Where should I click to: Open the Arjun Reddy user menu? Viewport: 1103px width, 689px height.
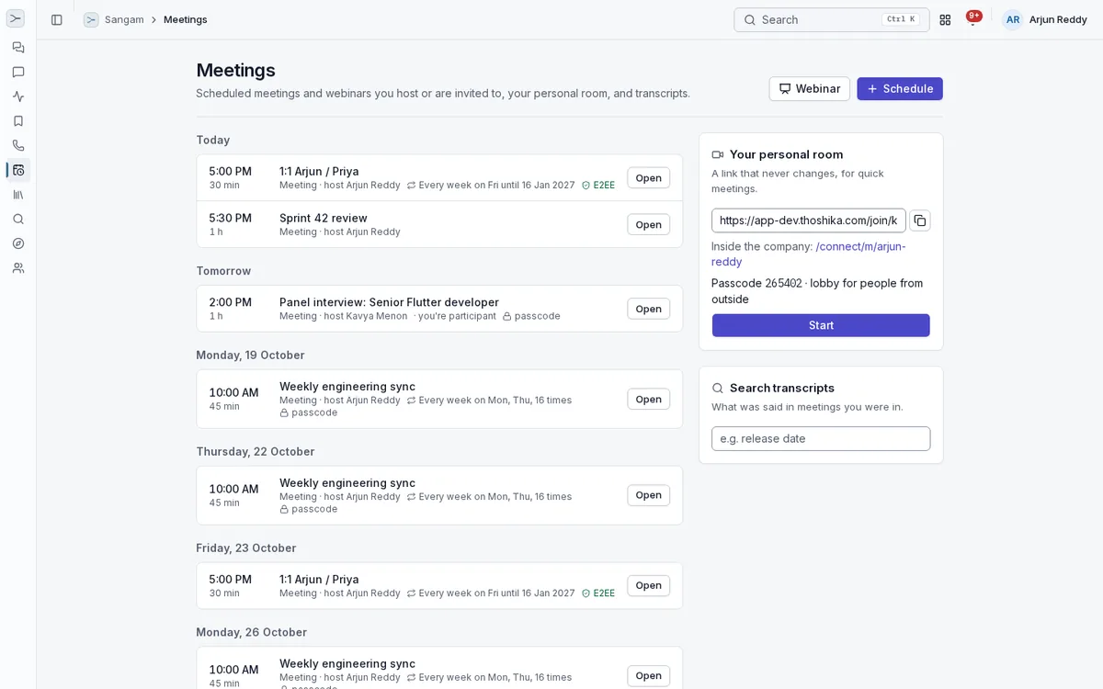(1045, 19)
